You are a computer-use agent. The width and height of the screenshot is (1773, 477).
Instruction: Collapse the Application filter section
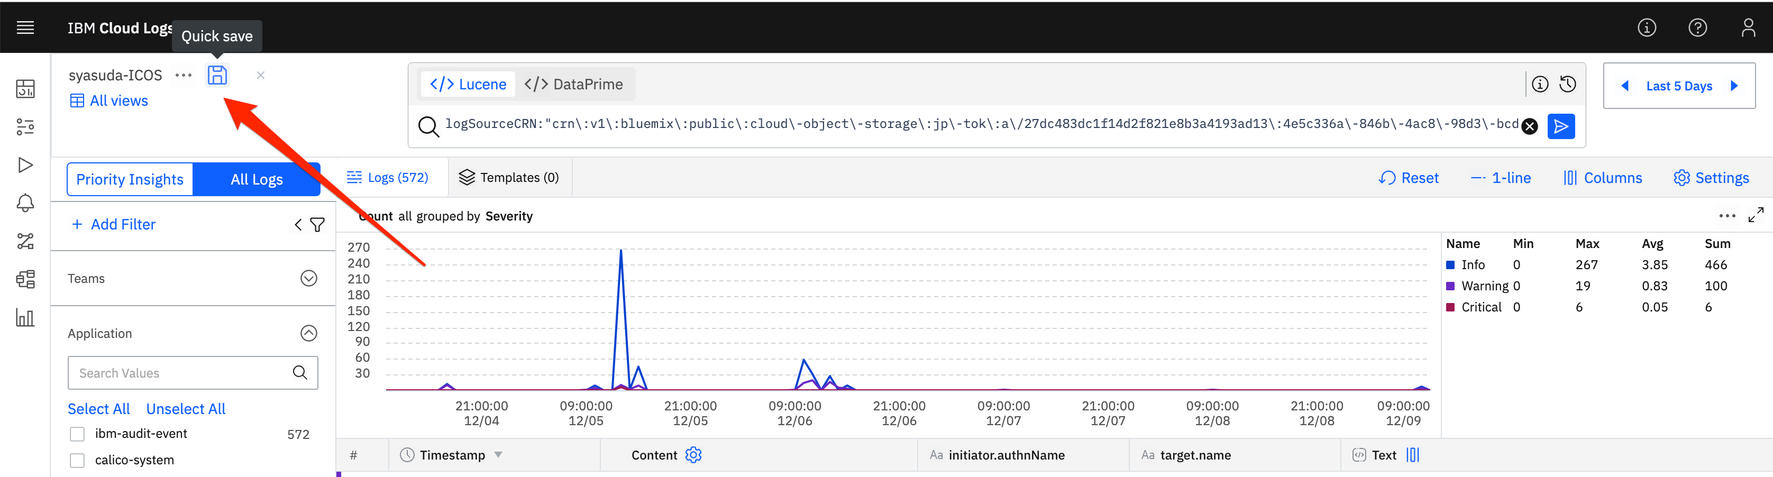(309, 333)
